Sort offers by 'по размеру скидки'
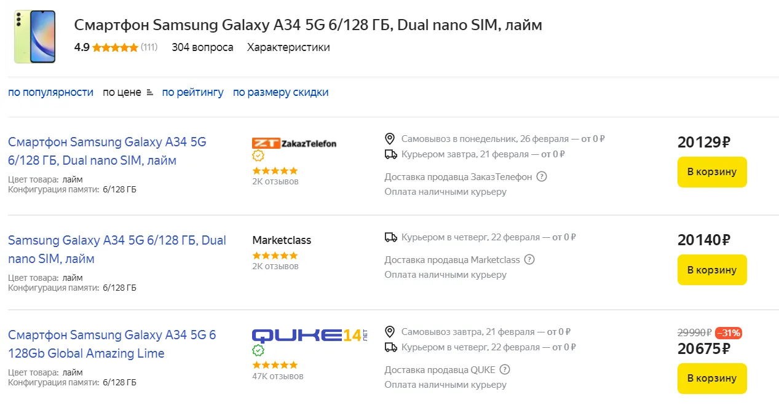This screenshot has width=779, height=405. [280, 92]
